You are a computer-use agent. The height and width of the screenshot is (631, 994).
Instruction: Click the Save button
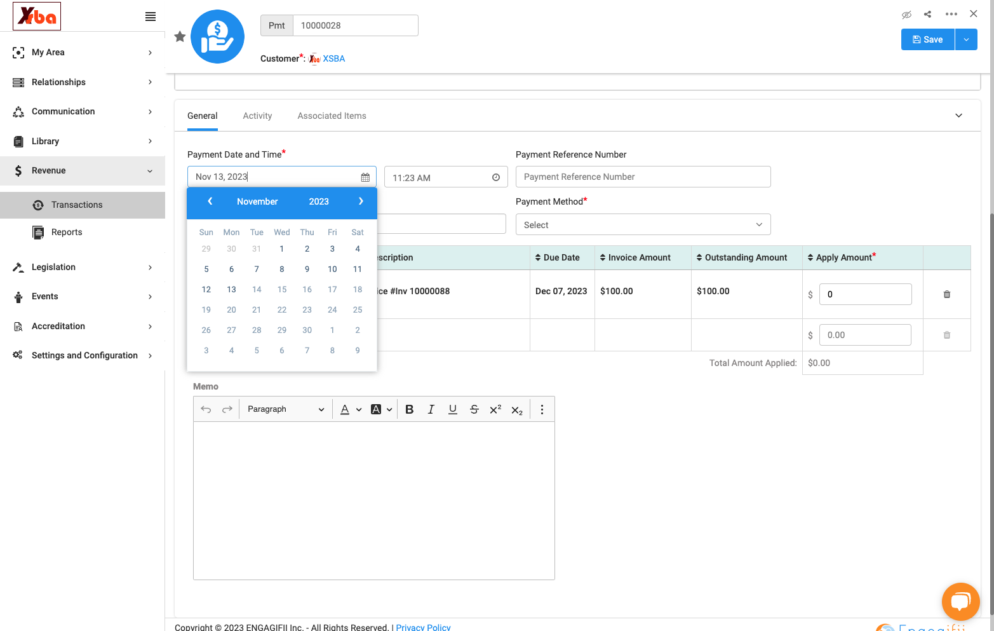(x=928, y=39)
